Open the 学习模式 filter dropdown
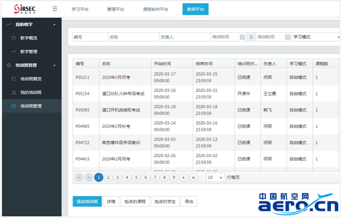341x218 pixels. (x=315, y=37)
